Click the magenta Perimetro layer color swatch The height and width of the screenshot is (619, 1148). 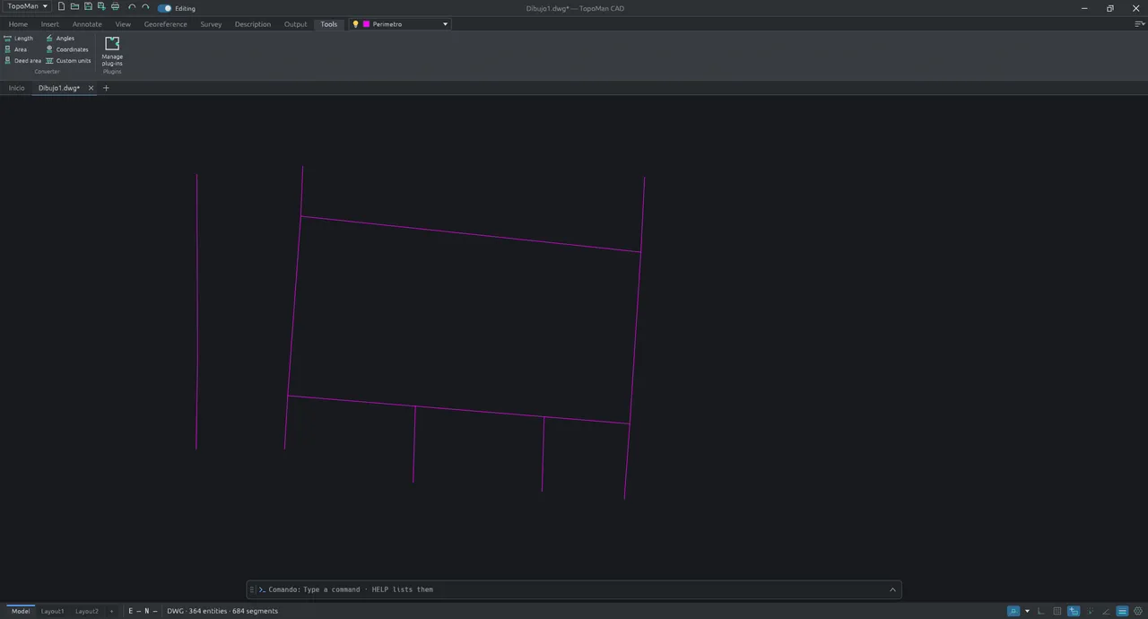[x=366, y=24]
